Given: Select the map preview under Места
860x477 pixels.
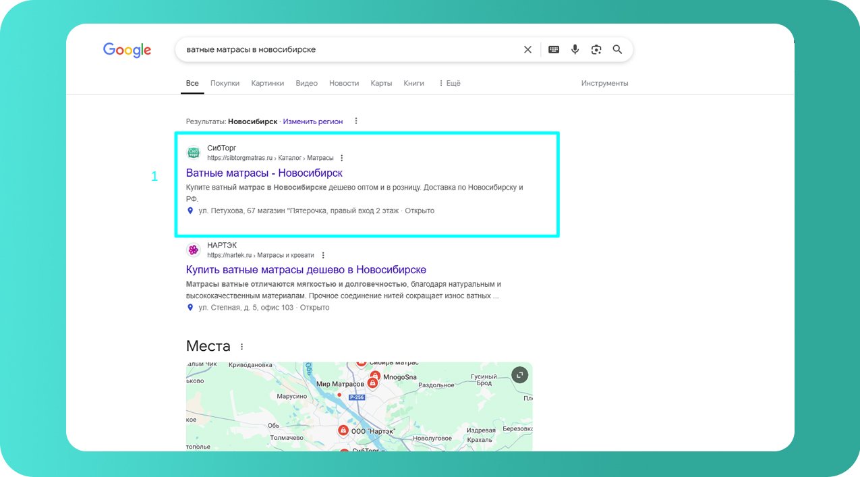Looking at the screenshot, I should pos(359,407).
